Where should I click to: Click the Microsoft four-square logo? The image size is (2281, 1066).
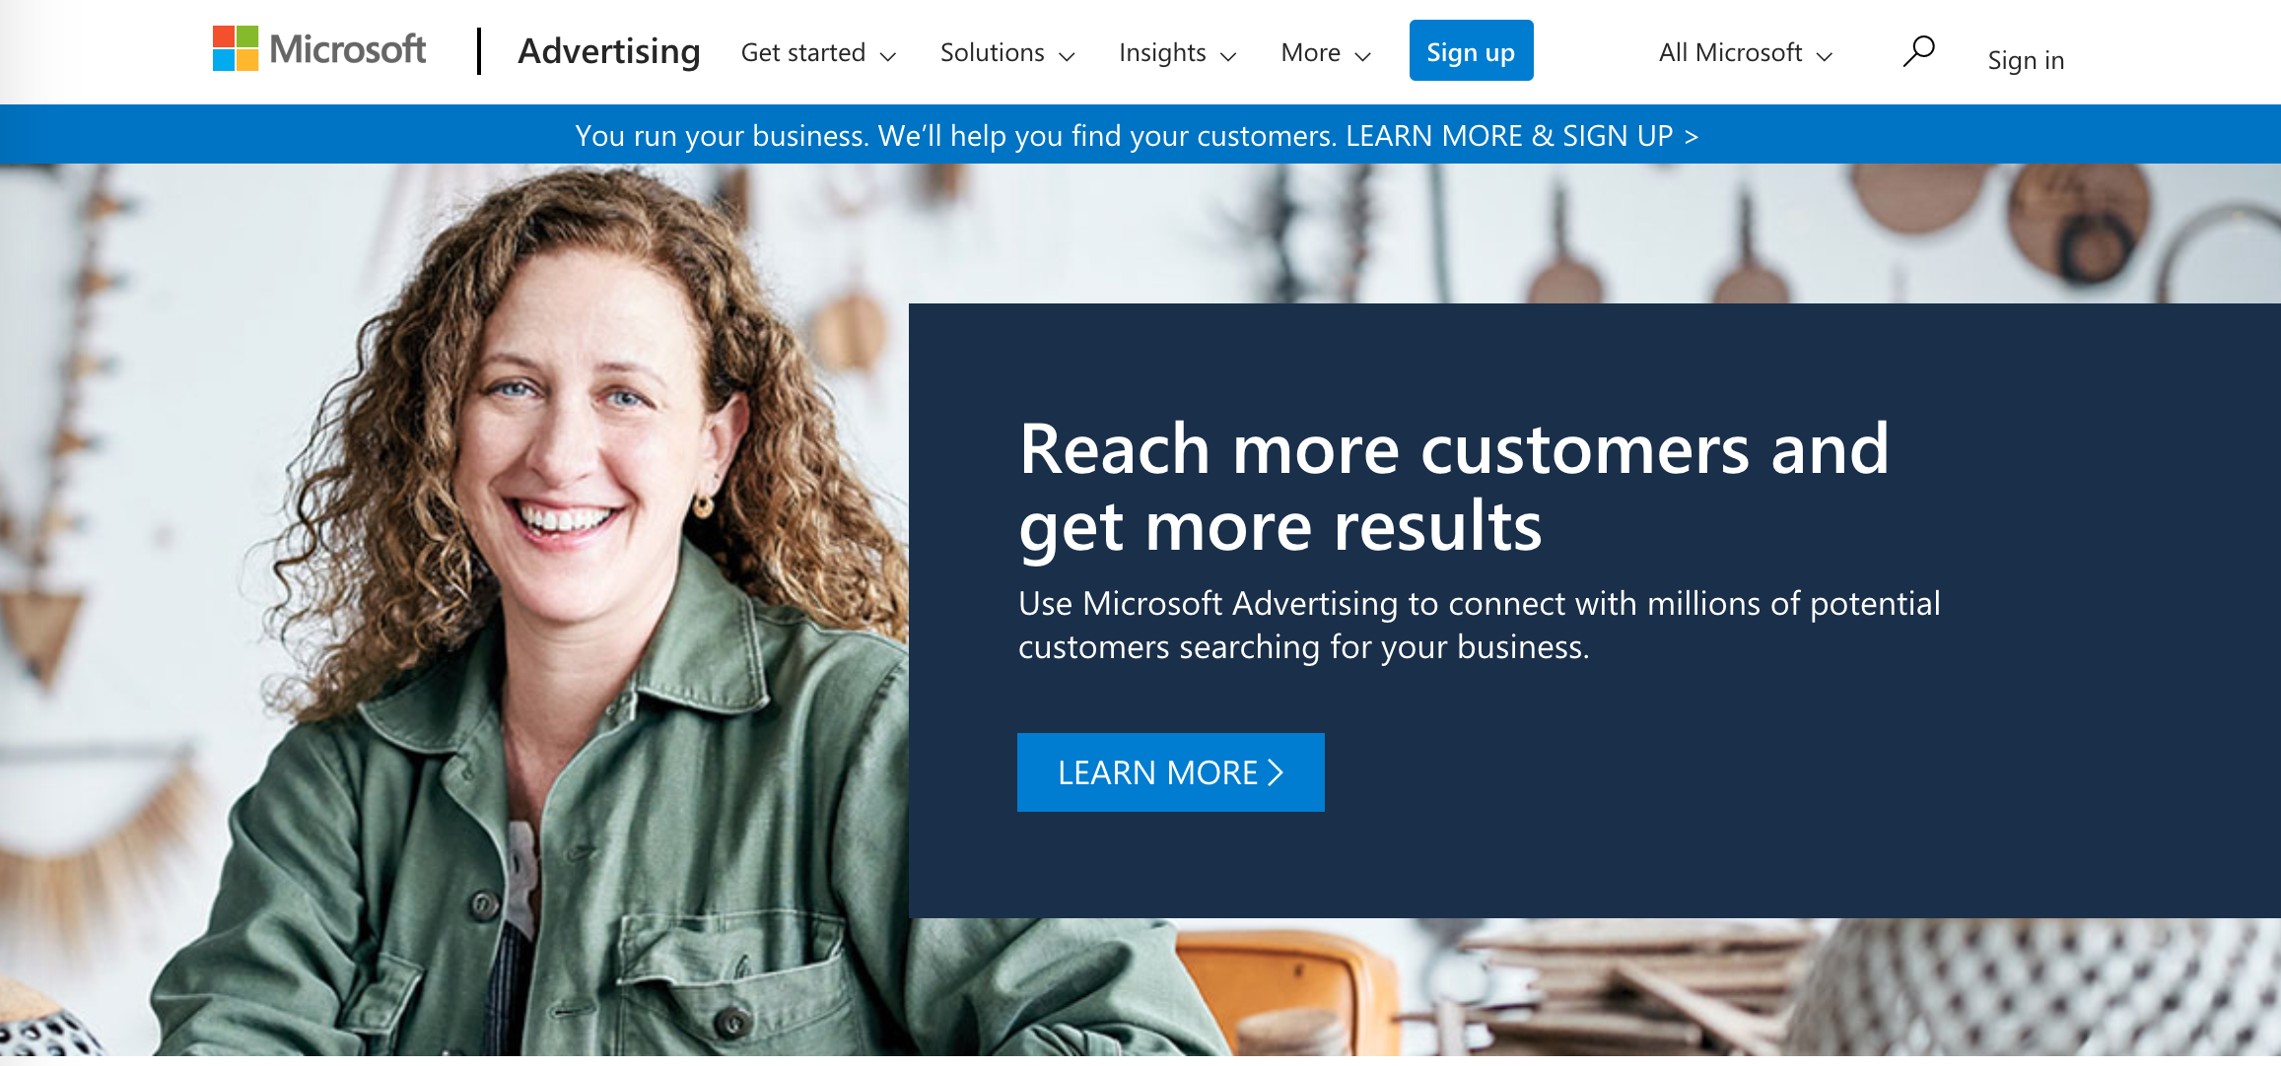tap(236, 49)
